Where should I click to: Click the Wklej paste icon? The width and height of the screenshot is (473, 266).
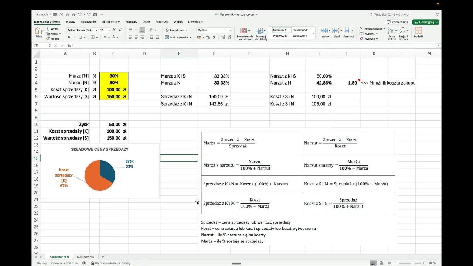pos(39,31)
